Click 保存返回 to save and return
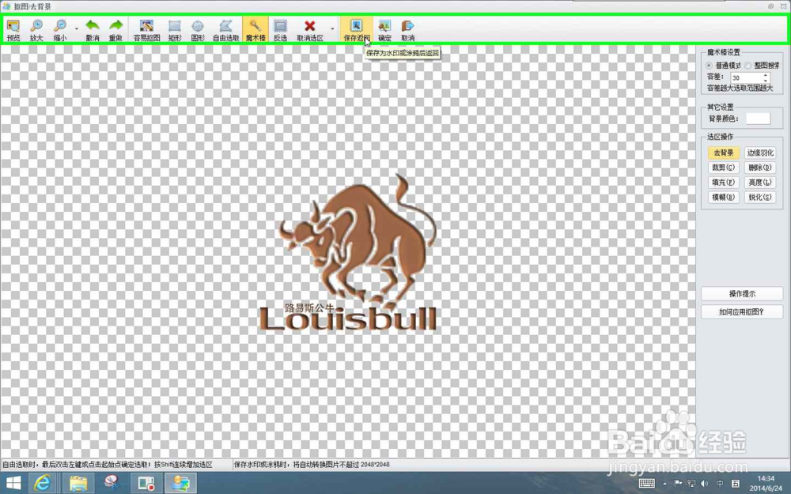This screenshot has height=494, width=791. (356, 30)
